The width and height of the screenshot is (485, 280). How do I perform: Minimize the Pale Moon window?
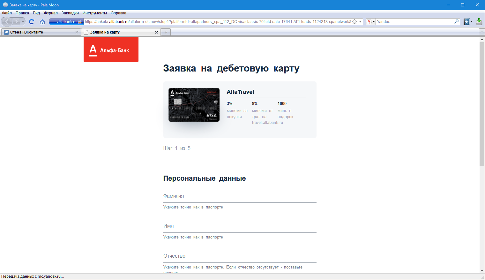[448, 5]
